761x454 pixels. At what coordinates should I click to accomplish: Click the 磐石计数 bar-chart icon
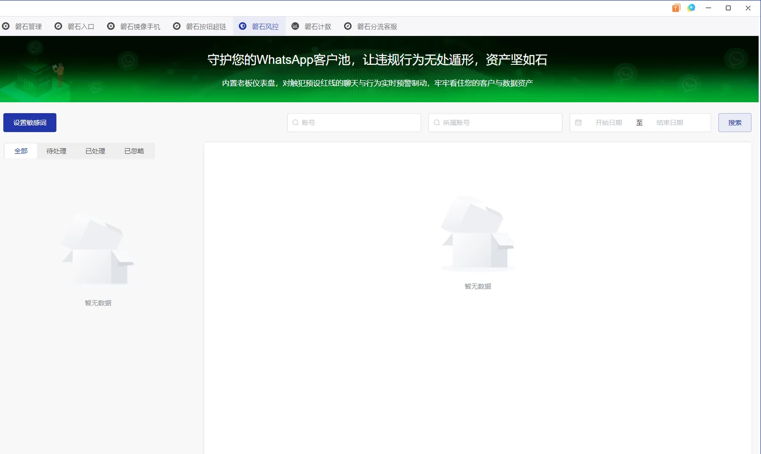click(x=295, y=26)
